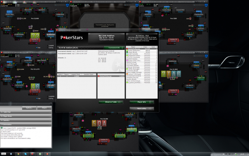
Task: Click the Rusko Deg seat on the Pot $3,000 table
Action: 10,15
